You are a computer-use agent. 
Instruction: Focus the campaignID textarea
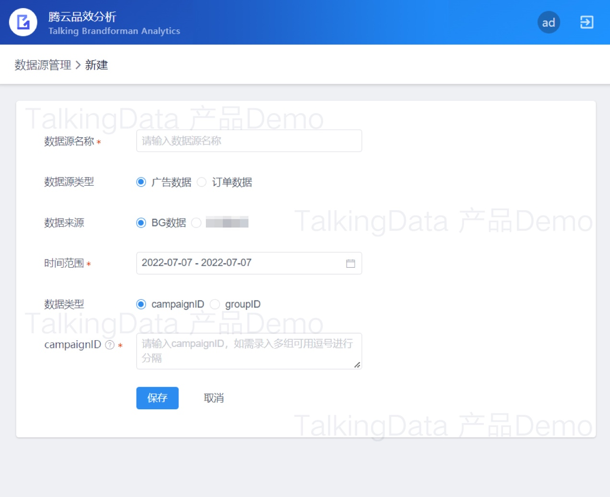(x=249, y=351)
